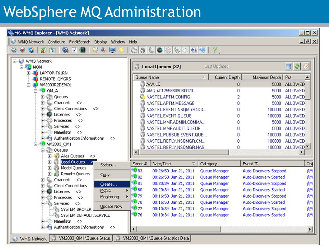Click the clipboard with green arrow toolbar icon
The image size is (329, 247).
pos(52,50)
